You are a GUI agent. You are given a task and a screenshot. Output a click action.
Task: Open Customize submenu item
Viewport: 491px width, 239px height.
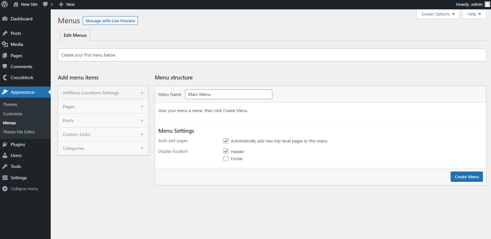[13, 114]
